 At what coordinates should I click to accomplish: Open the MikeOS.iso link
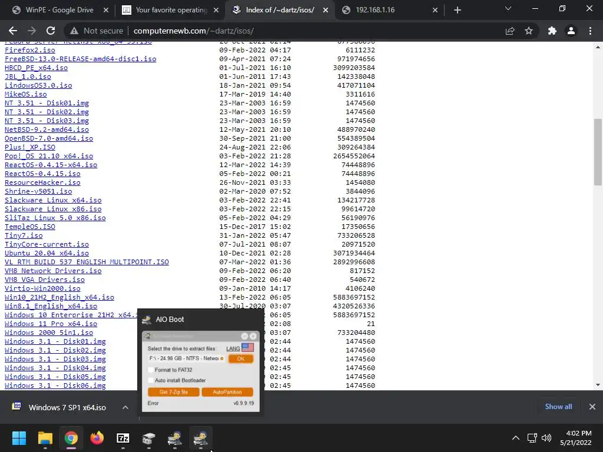[x=26, y=94]
